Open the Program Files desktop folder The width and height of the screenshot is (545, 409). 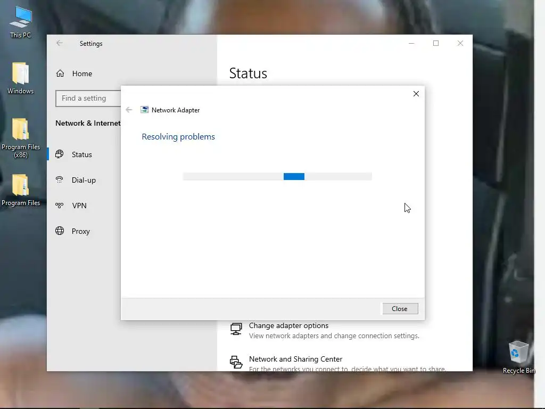point(21,190)
